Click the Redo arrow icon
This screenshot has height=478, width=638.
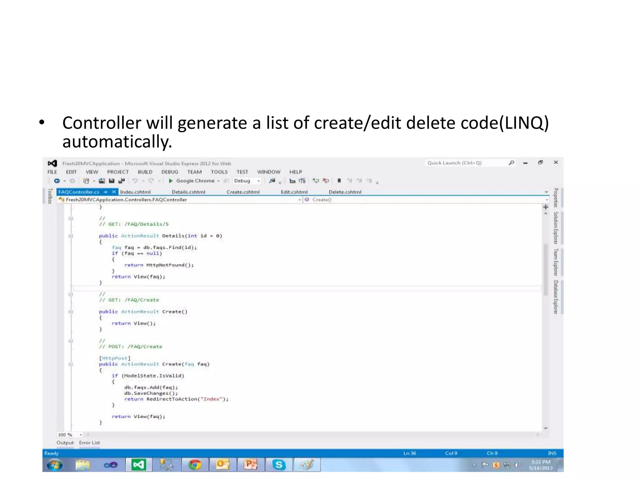click(151, 181)
